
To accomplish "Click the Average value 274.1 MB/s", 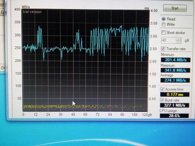I will [x=175, y=80].
